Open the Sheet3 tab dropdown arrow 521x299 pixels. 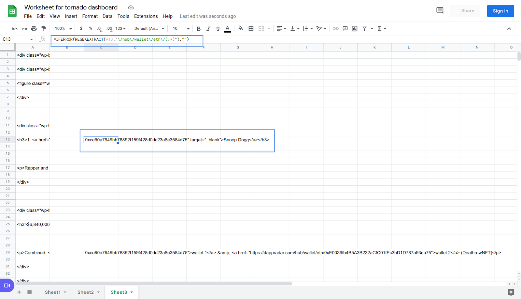click(x=132, y=292)
